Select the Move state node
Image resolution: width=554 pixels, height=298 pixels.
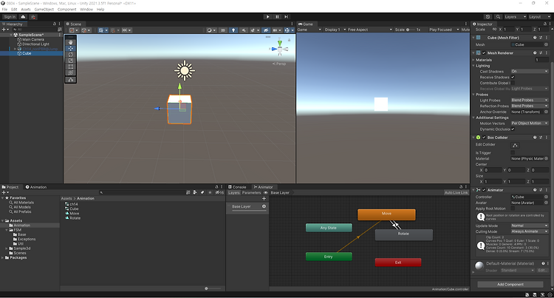tap(386, 214)
